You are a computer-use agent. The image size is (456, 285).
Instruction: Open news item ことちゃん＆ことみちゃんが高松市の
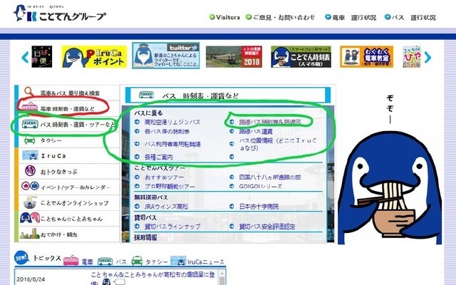pos(152,278)
